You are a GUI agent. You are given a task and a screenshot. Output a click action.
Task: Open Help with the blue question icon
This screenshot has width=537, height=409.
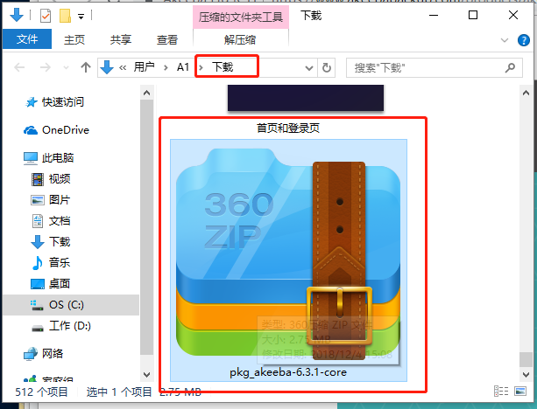pyautogui.click(x=524, y=40)
